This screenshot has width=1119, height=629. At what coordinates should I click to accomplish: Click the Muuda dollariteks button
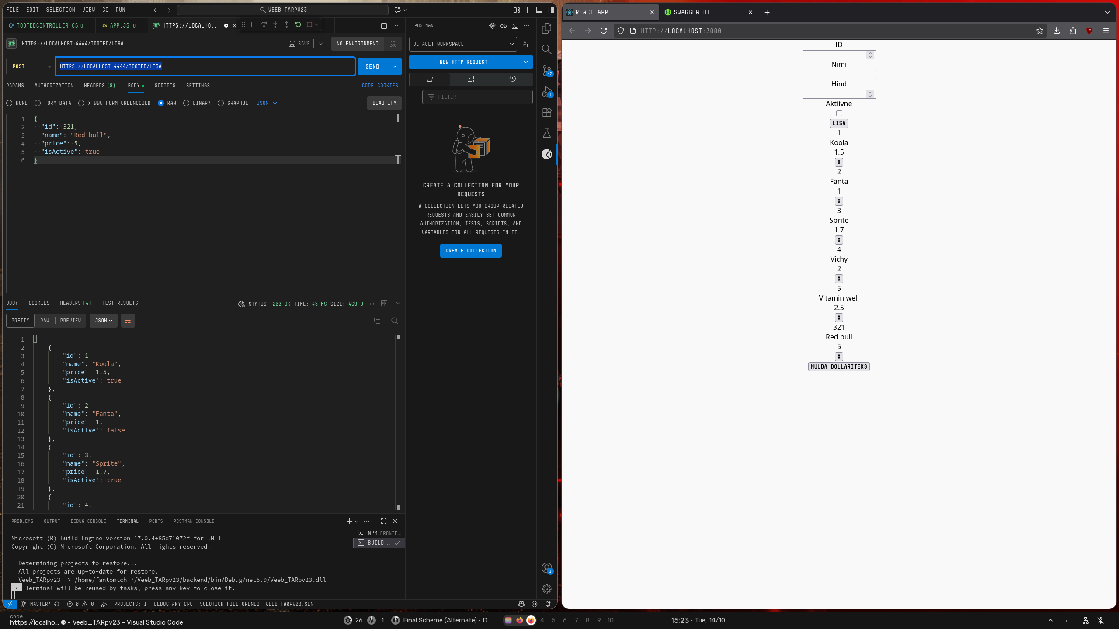(x=838, y=367)
